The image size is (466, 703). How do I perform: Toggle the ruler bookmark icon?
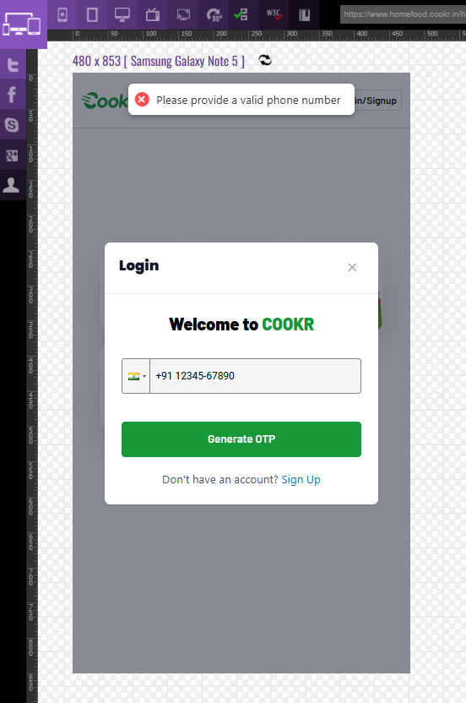(304, 15)
